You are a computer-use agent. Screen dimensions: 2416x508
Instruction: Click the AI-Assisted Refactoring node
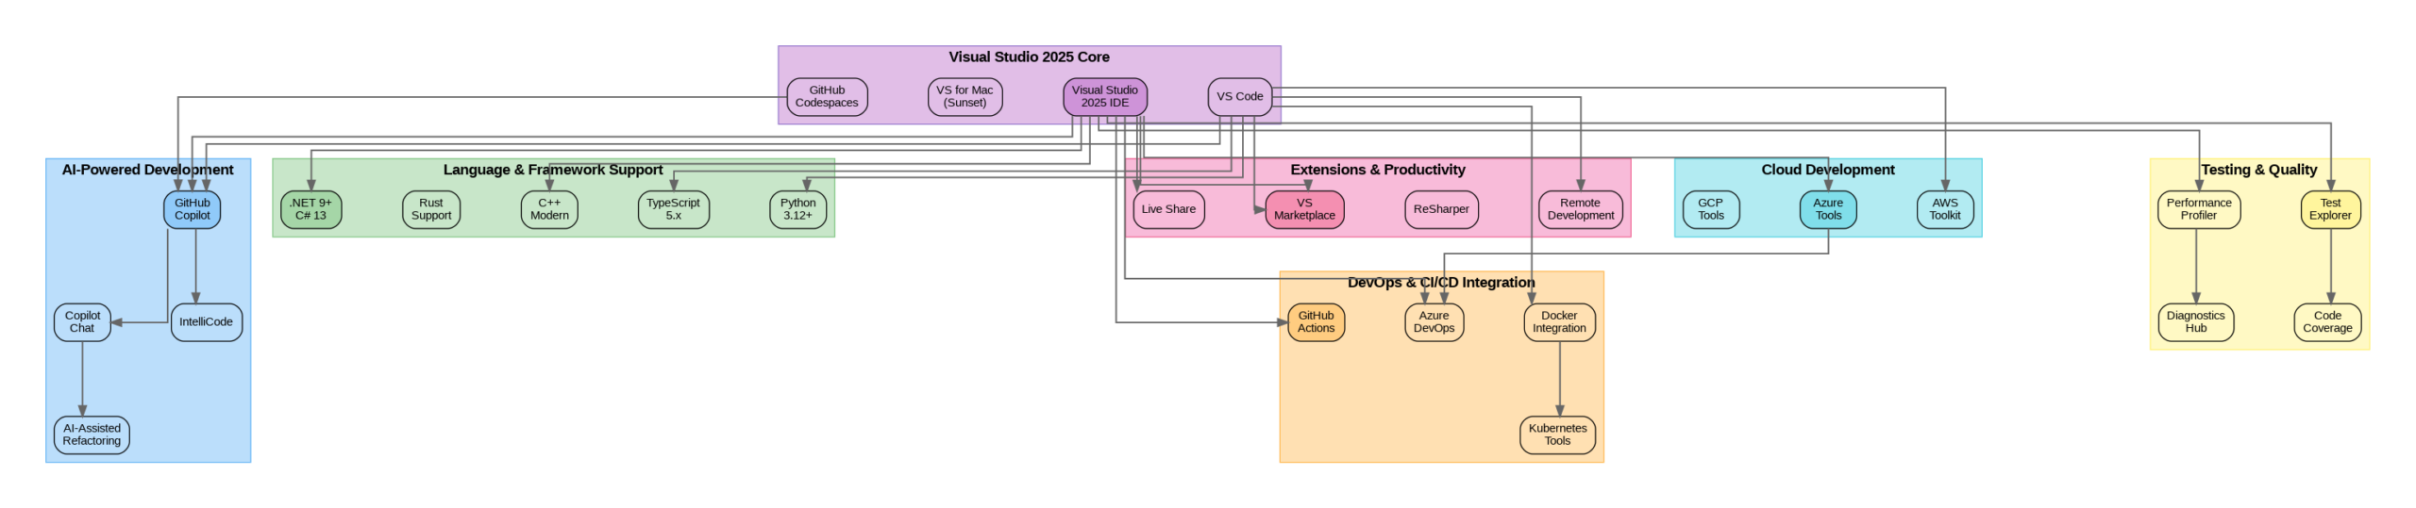92,434
